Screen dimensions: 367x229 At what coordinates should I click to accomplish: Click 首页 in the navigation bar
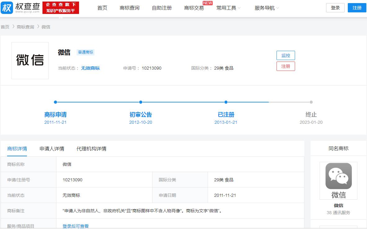click(x=102, y=8)
